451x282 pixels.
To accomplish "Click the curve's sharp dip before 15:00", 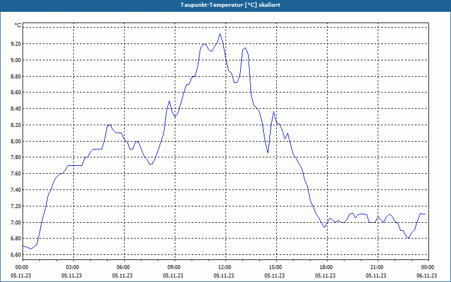I will pyautogui.click(x=268, y=153).
